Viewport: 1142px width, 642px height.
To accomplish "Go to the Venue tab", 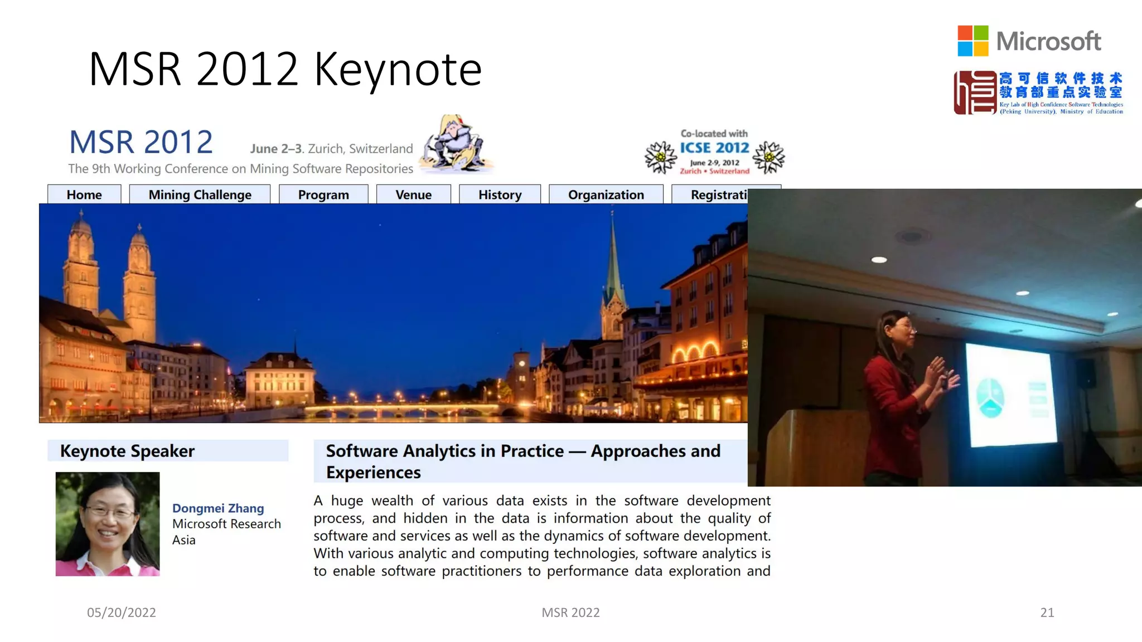I will 413,194.
